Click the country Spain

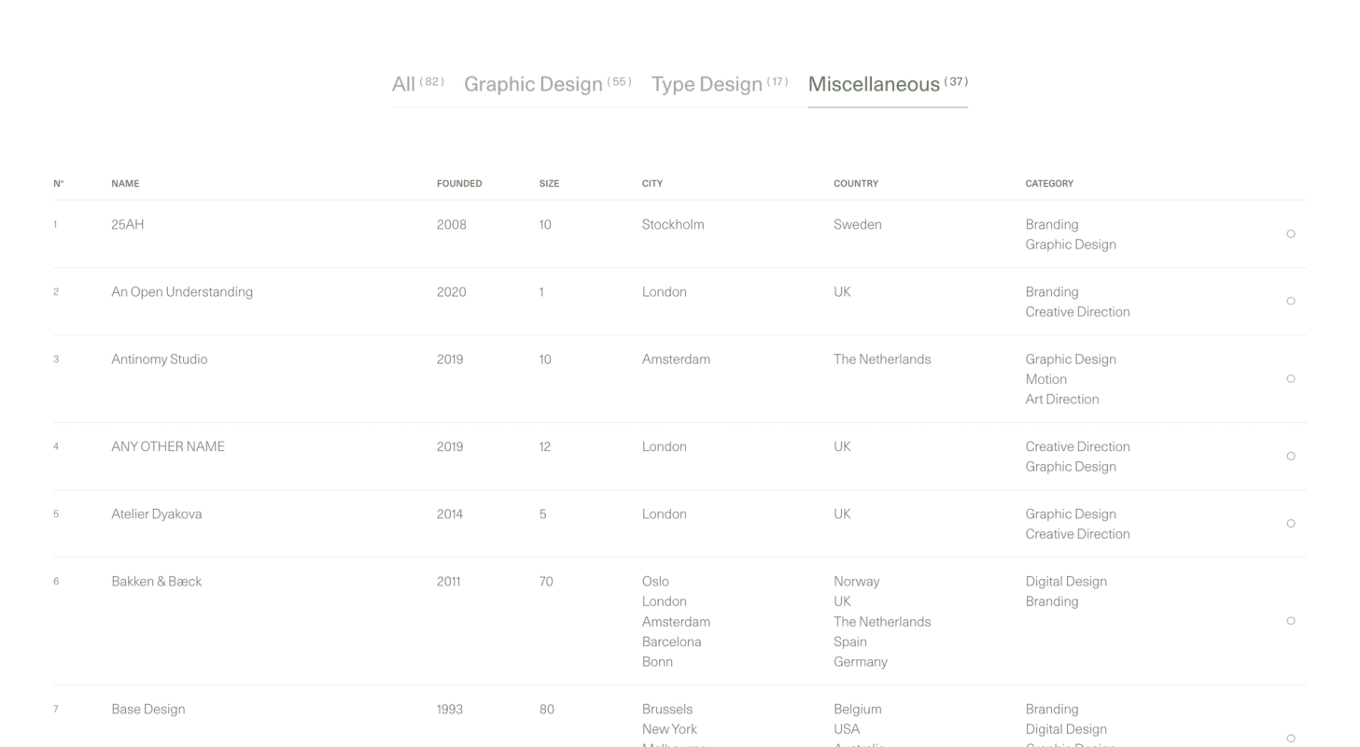pyautogui.click(x=850, y=642)
